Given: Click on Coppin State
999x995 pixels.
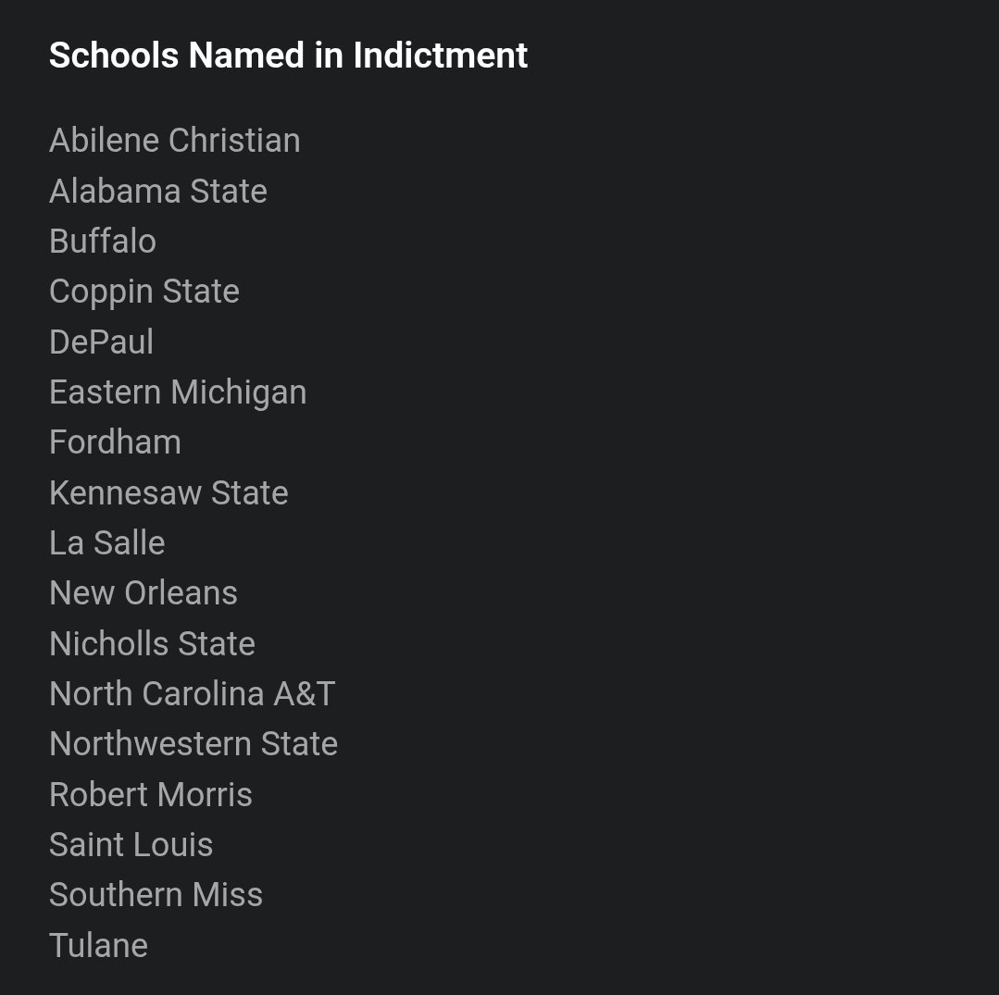Looking at the screenshot, I should click(144, 292).
